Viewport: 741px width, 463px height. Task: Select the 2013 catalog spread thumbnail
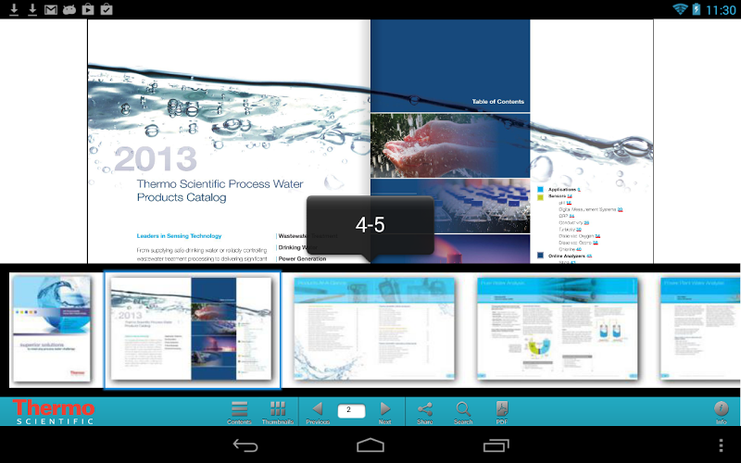(x=192, y=329)
